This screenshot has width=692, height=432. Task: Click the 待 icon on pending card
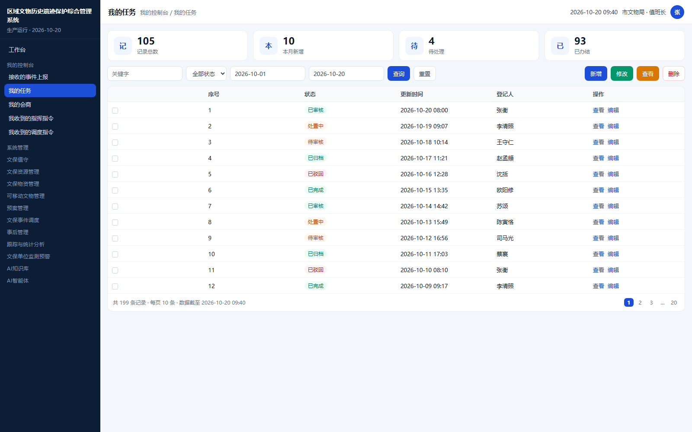[x=414, y=46]
